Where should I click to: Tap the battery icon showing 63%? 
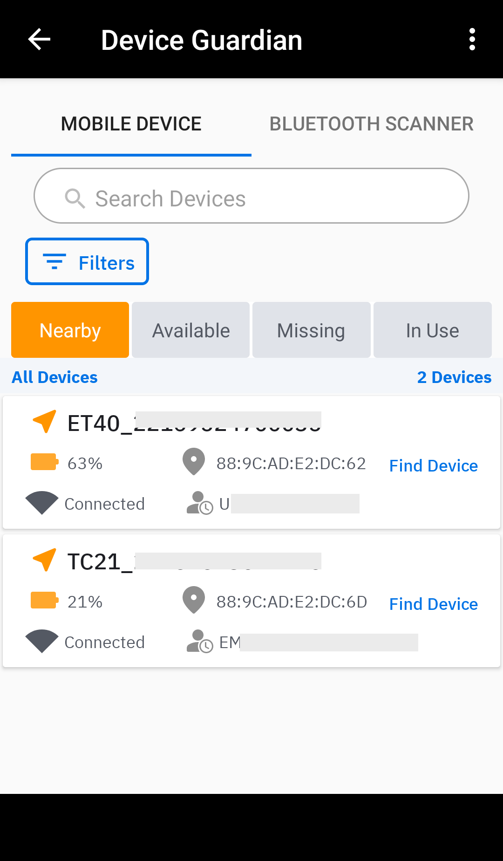coord(44,462)
